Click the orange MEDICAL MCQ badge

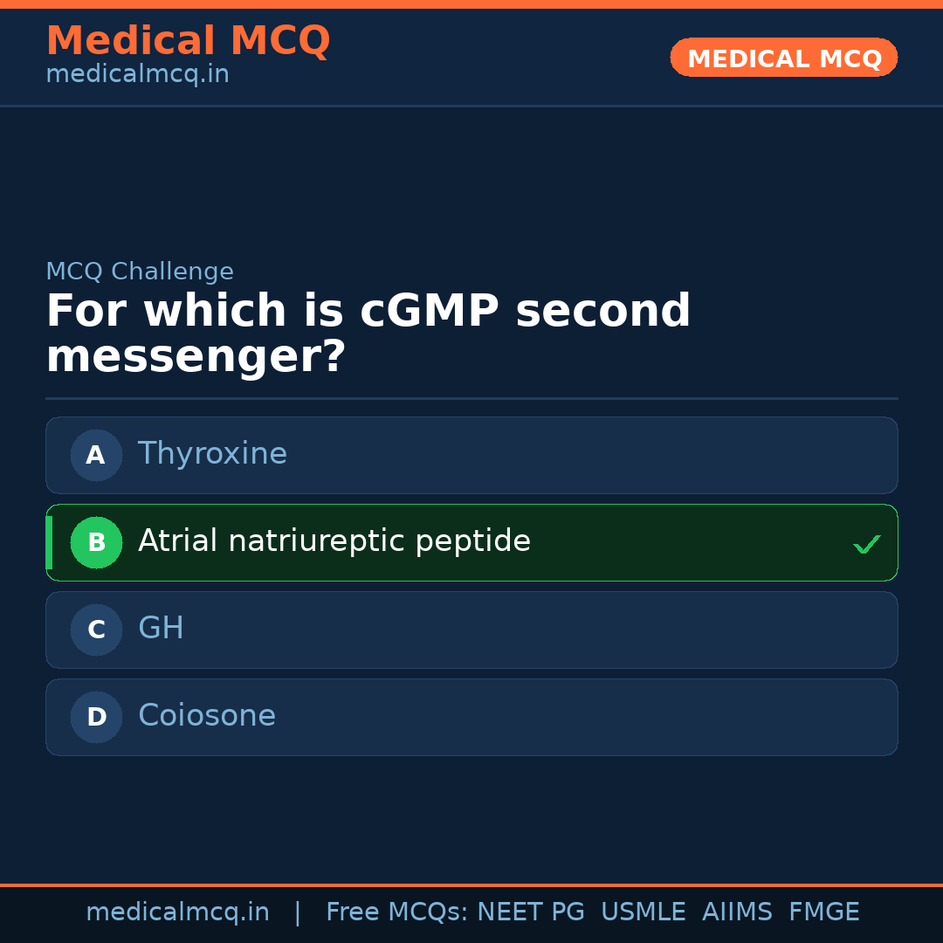[784, 58]
